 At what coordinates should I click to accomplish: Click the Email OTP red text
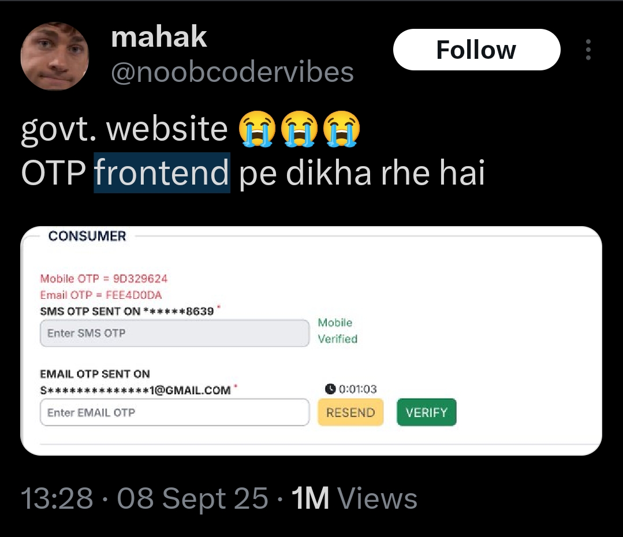pos(101,295)
